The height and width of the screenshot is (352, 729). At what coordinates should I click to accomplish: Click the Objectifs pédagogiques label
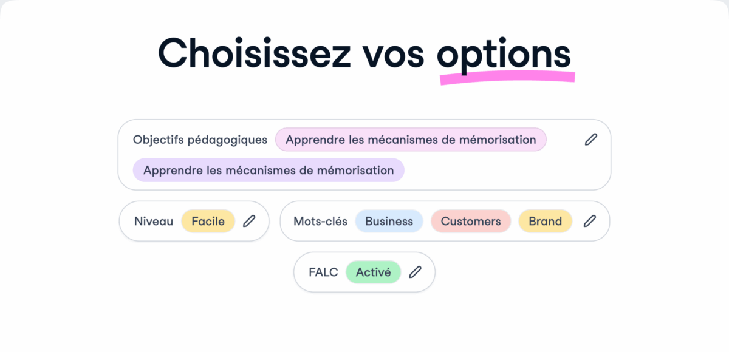pyautogui.click(x=200, y=140)
